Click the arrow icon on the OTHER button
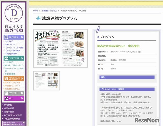This screenshot has height=126, width=163. (x=22, y=93)
